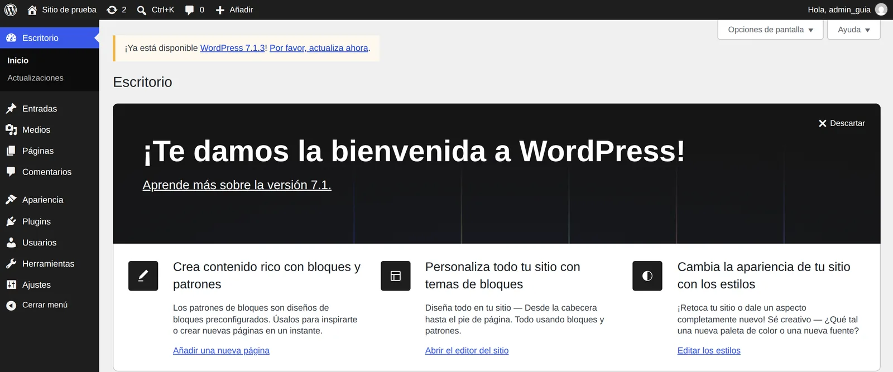The width and height of the screenshot is (893, 372).
Task: Click the admin_guia avatar icon
Action: (881, 9)
